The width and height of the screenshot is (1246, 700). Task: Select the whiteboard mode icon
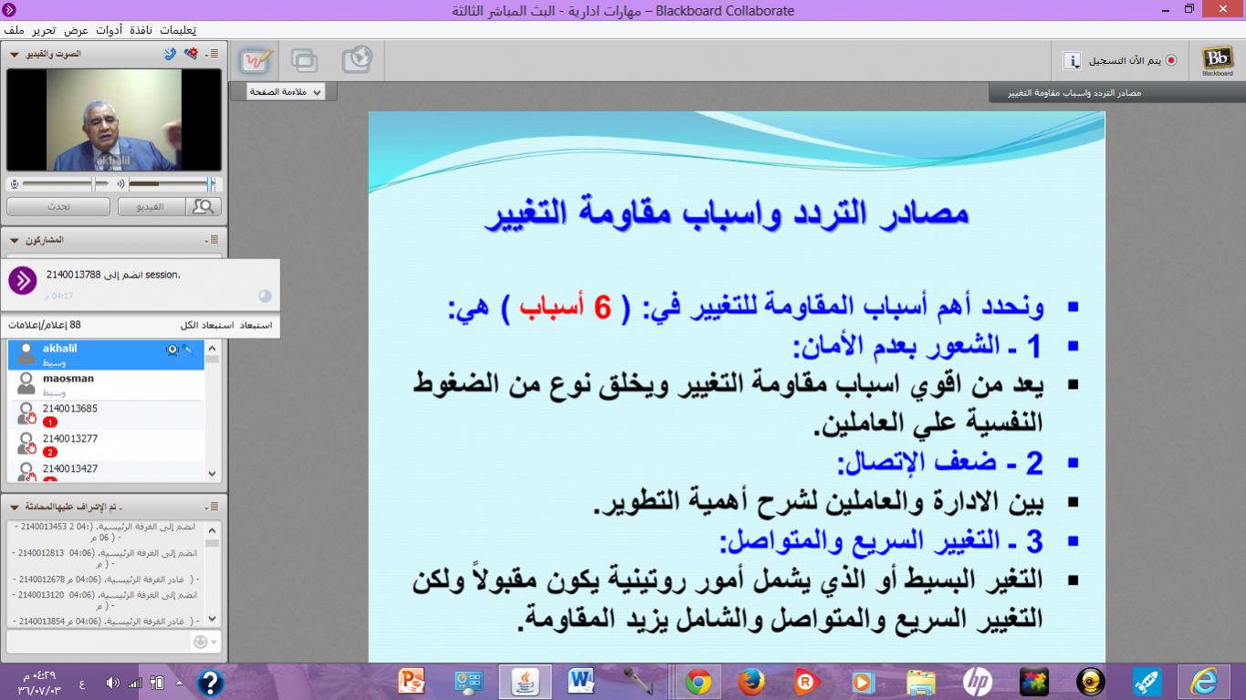click(x=257, y=60)
